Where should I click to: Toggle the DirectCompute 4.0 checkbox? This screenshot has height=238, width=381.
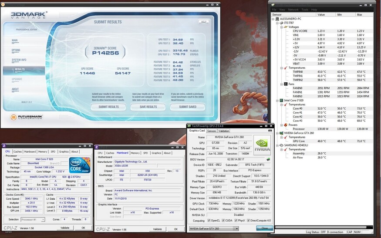coord(248,221)
